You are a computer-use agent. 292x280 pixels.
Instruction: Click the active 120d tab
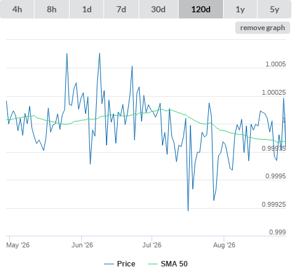(x=201, y=9)
